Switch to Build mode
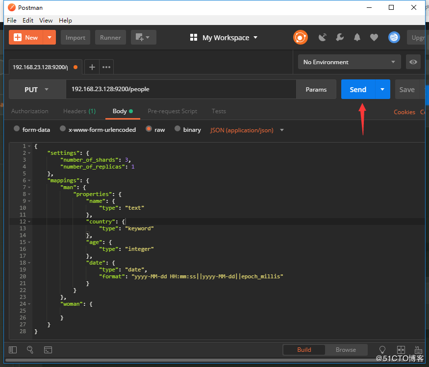Screen dimensions: 429x367 coord(304,350)
